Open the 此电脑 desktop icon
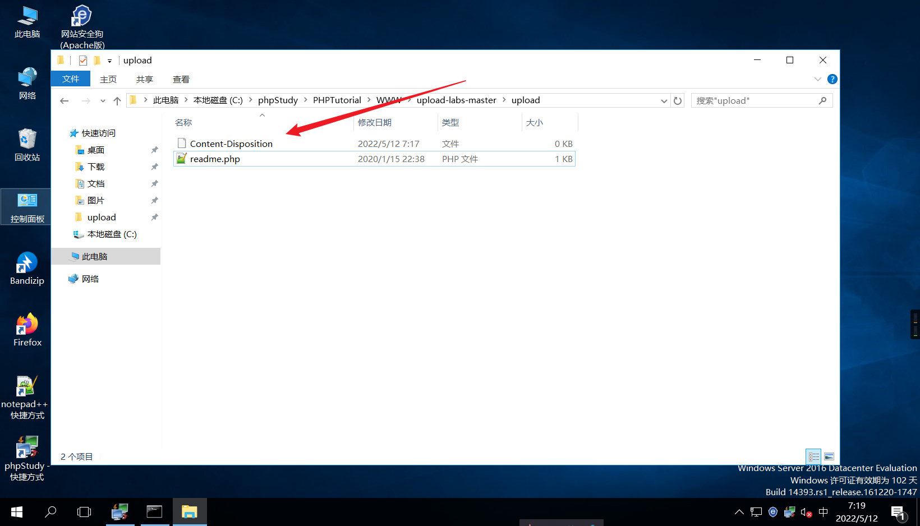 pos(27,22)
